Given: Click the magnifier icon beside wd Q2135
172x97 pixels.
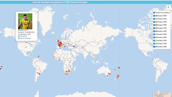Looking at the screenshot, I should click(19, 36).
